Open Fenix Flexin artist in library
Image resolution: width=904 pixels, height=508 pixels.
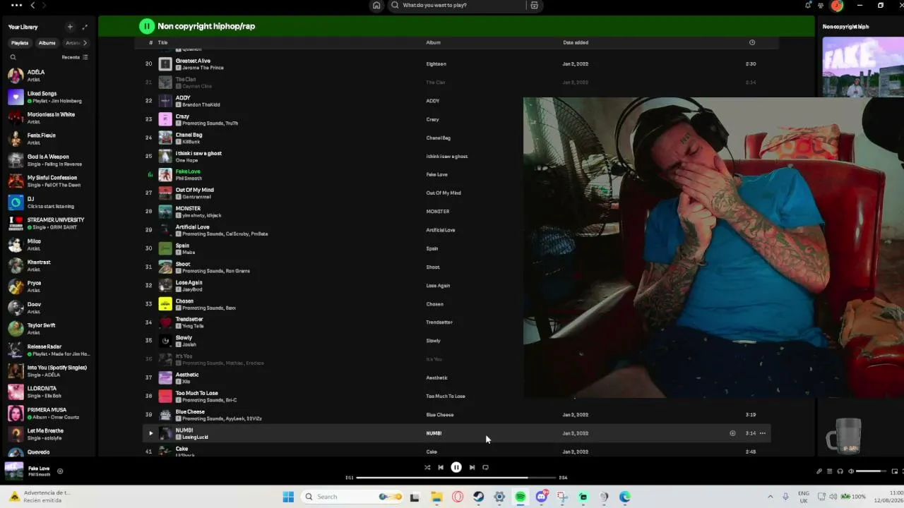click(x=48, y=138)
